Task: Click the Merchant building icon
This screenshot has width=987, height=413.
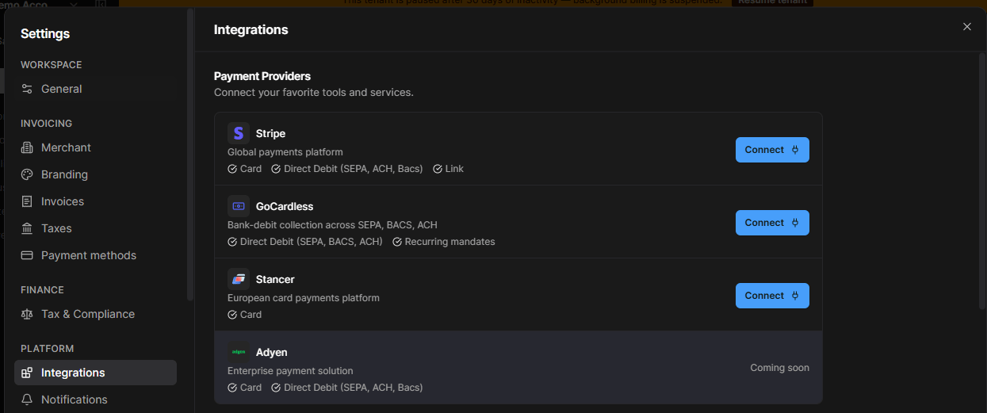Action: (x=27, y=147)
